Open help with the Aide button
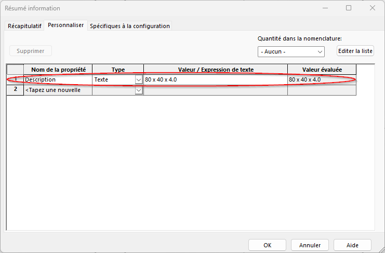This screenshot has height=253, width=385. point(352,245)
